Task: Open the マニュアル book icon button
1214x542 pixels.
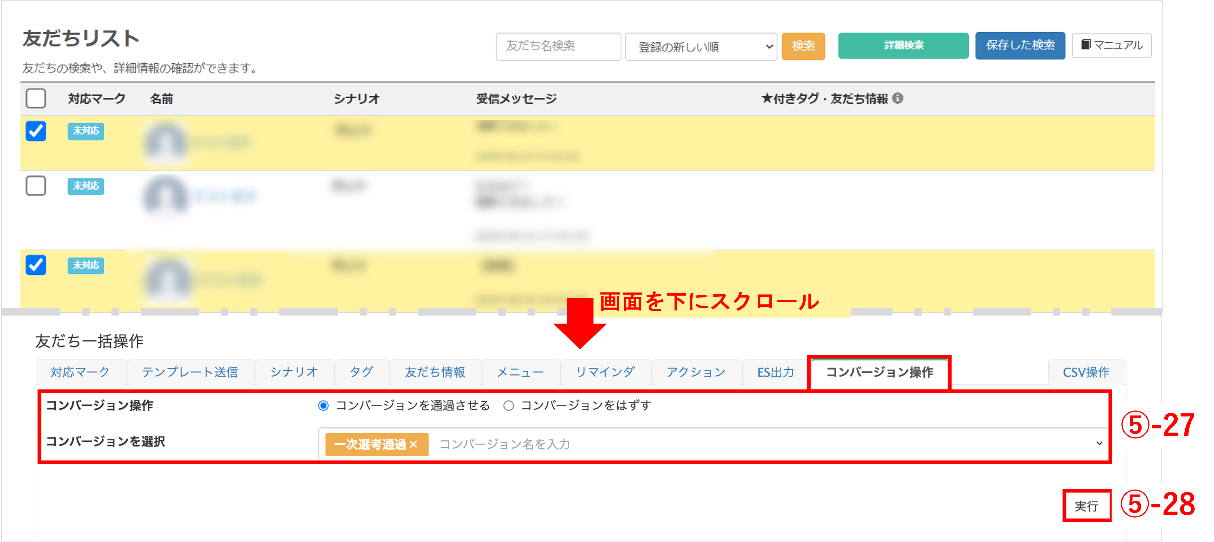Action: tap(1111, 45)
